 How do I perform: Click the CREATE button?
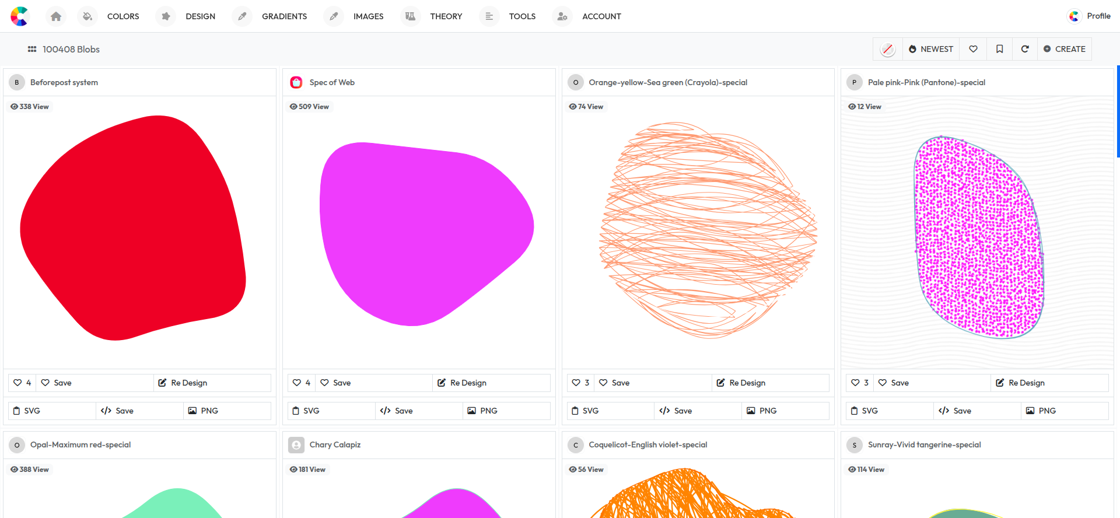[1065, 50]
